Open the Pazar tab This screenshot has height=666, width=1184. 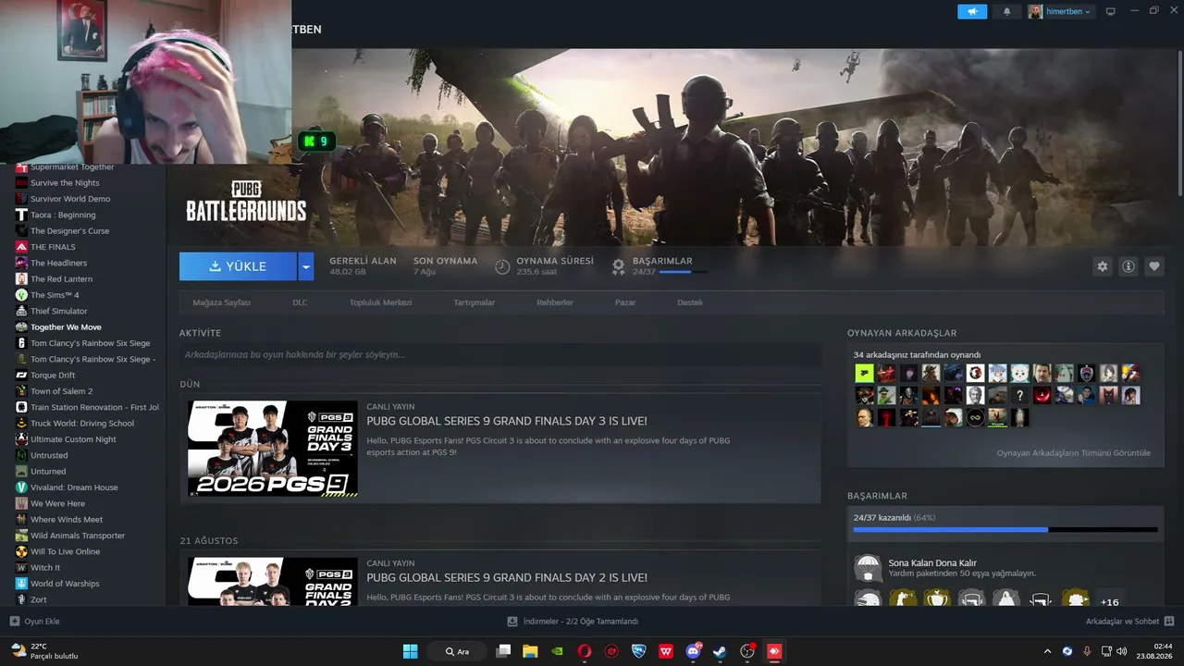(625, 302)
